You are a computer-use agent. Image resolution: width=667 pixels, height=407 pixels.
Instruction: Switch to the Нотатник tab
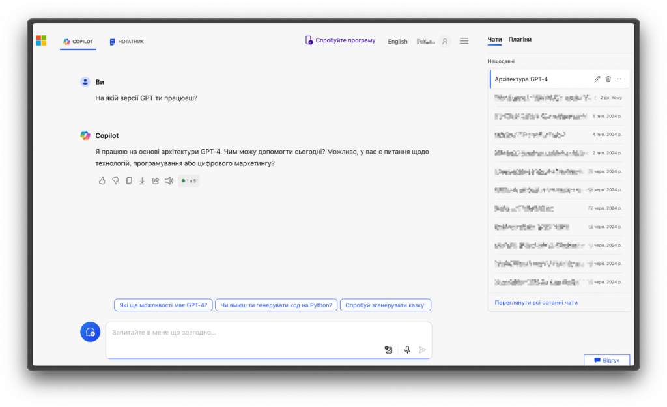point(127,42)
